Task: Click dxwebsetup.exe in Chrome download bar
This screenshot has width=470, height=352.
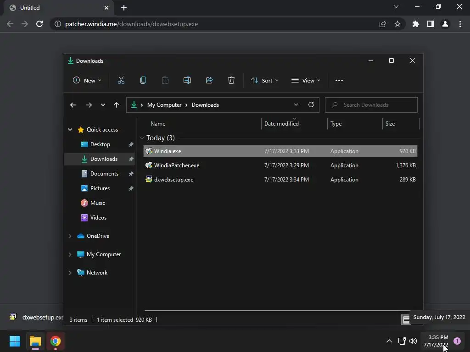Action: point(36,317)
